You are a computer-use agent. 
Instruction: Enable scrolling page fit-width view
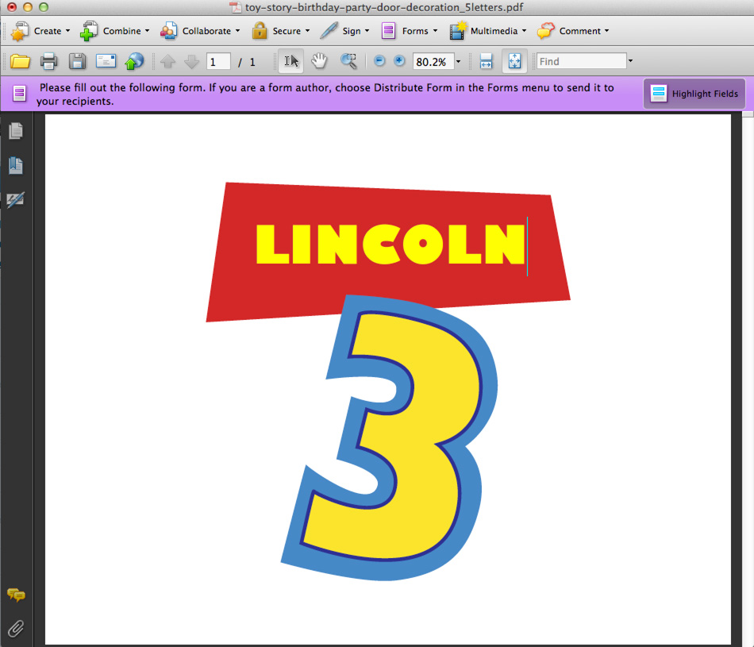pyautogui.click(x=487, y=62)
